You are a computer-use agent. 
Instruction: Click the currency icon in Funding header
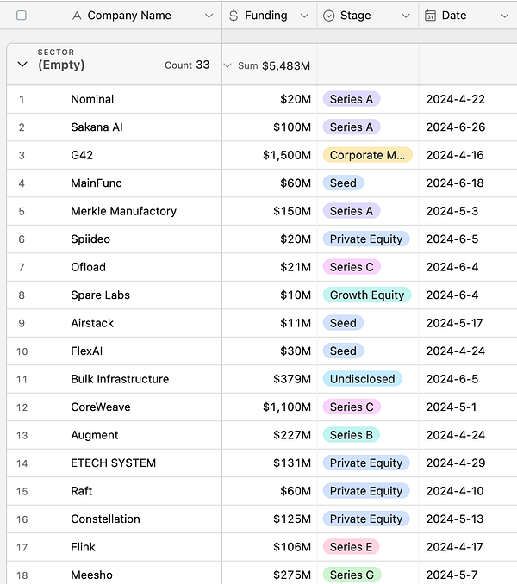[x=234, y=16]
